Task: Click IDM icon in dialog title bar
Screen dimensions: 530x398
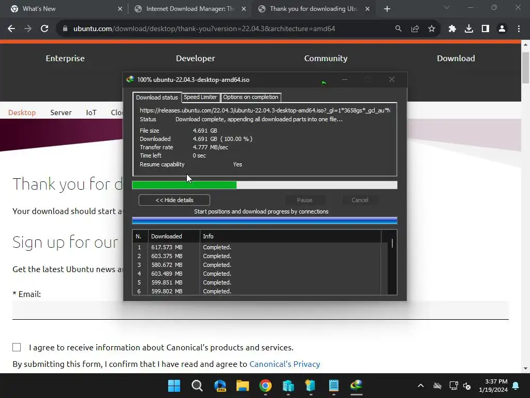Action: click(130, 79)
